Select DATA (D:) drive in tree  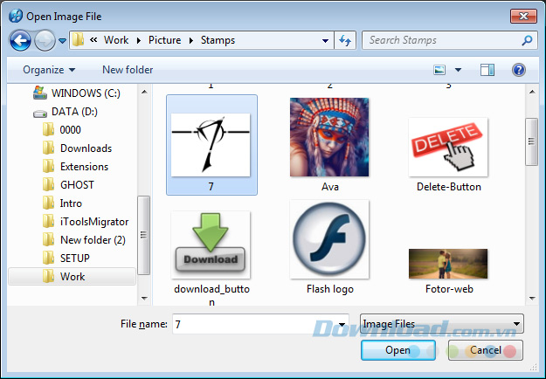coord(66,112)
